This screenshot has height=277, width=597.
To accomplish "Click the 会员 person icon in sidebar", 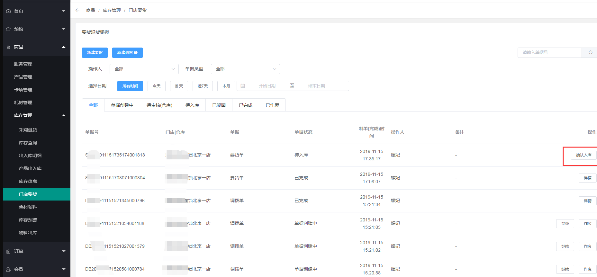I will [x=8, y=269].
